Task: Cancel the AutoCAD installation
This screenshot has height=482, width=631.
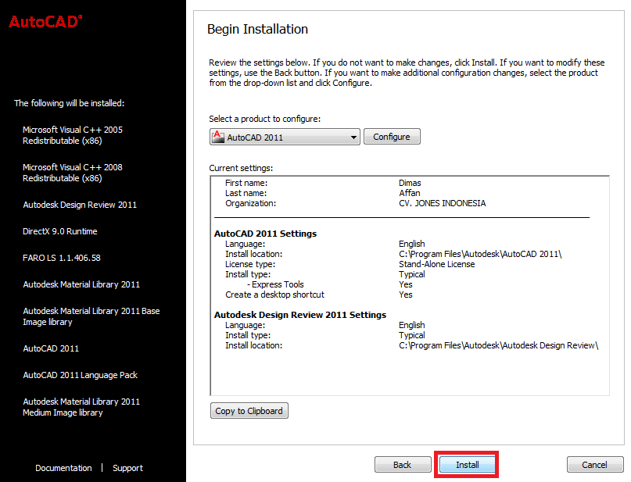Action: [x=595, y=465]
